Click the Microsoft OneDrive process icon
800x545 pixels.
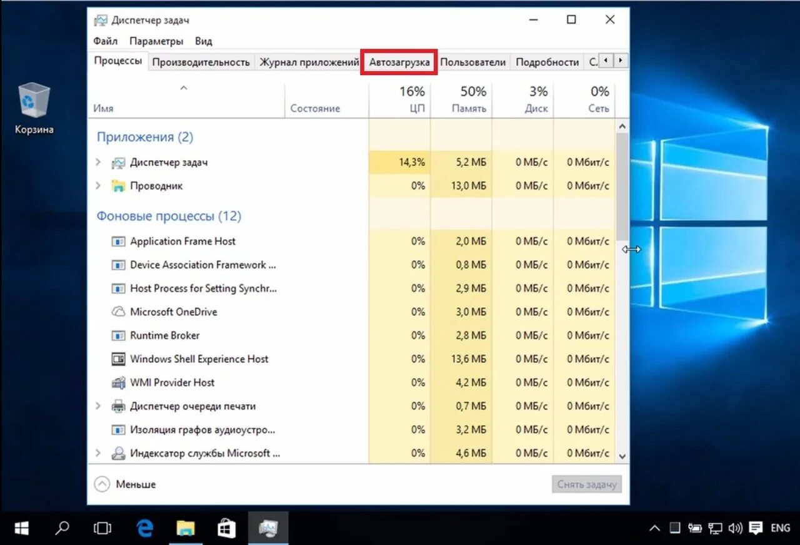pyautogui.click(x=118, y=312)
